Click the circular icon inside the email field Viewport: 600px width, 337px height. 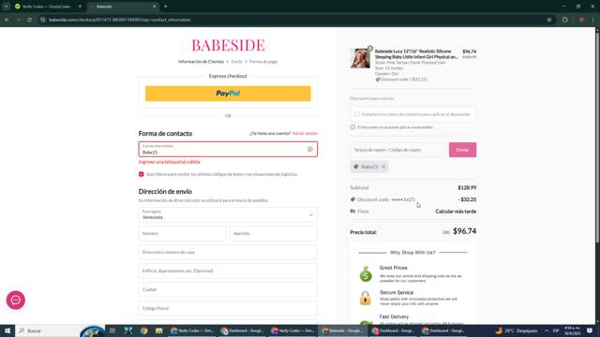(x=310, y=150)
